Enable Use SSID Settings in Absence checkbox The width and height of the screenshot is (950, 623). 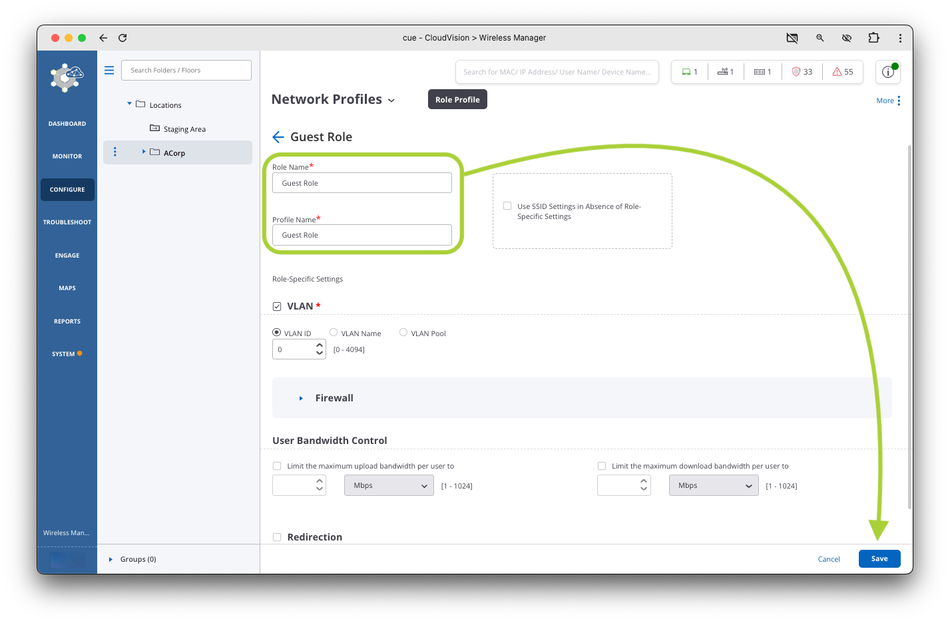point(507,206)
